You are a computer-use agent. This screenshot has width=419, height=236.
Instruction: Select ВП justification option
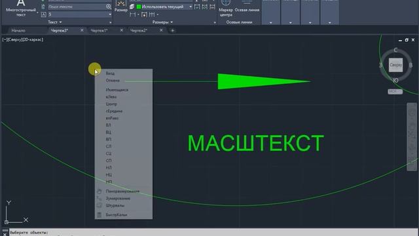pos(124,140)
